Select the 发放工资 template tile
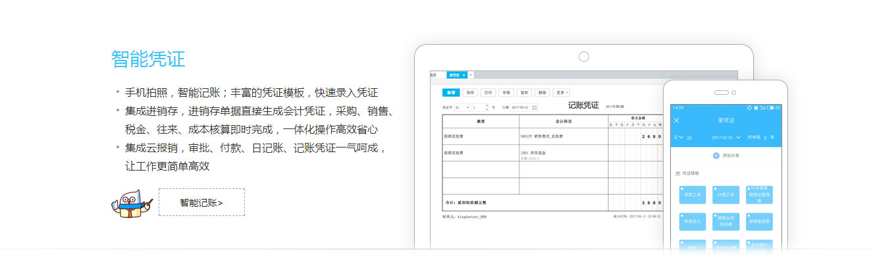Viewport: 873px width, 272px height. [x=691, y=195]
